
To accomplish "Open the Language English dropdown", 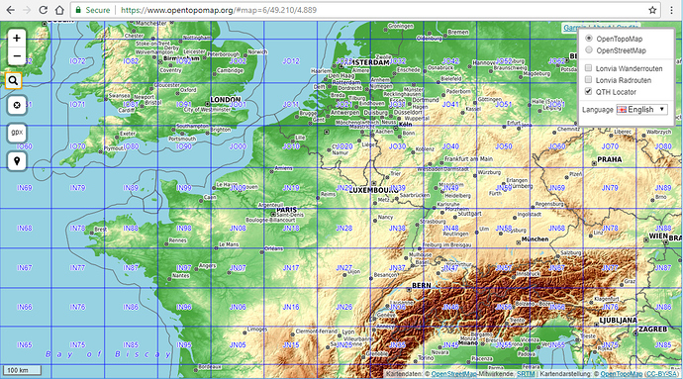I will tap(641, 109).
